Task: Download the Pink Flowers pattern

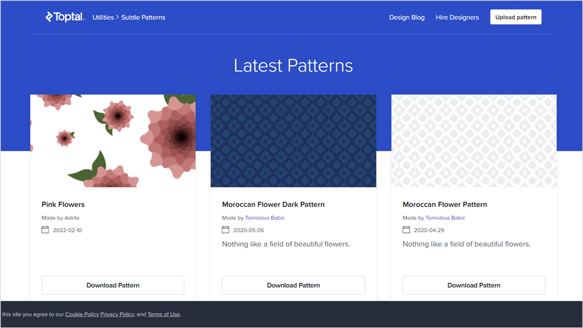Action: click(x=113, y=285)
